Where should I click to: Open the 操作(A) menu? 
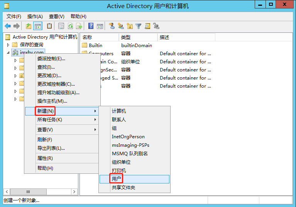click(35, 17)
